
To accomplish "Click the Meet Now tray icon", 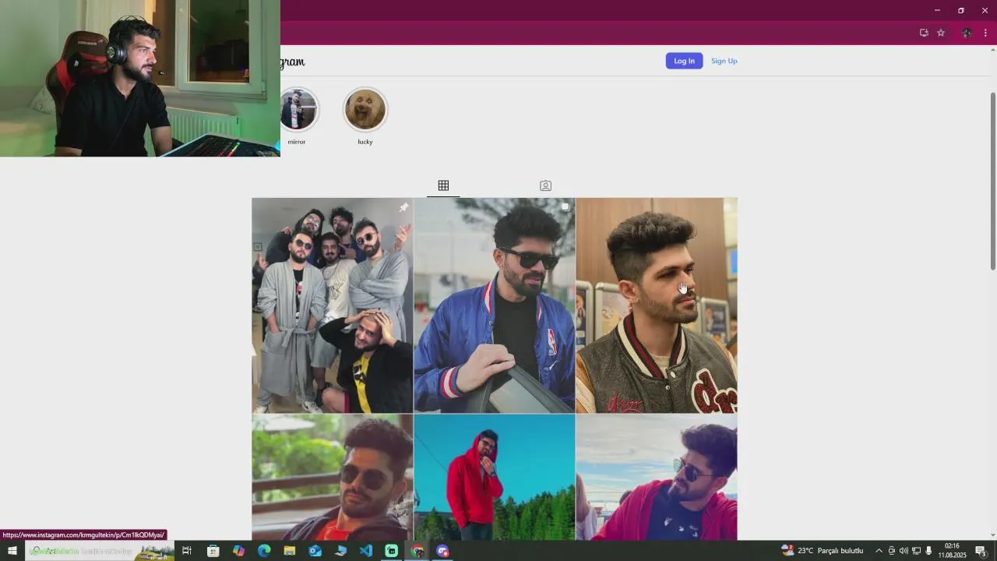I will tap(892, 551).
